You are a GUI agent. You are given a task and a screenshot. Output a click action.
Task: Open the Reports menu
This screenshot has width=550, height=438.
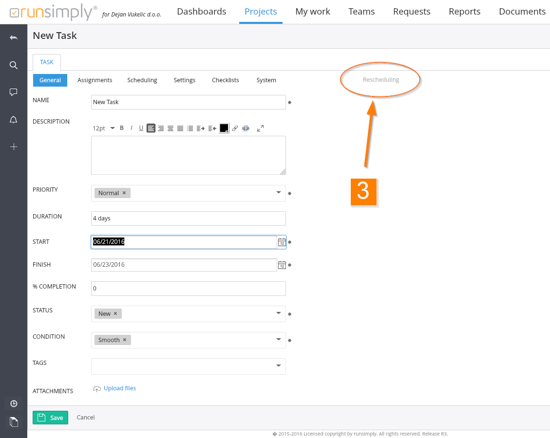464,12
